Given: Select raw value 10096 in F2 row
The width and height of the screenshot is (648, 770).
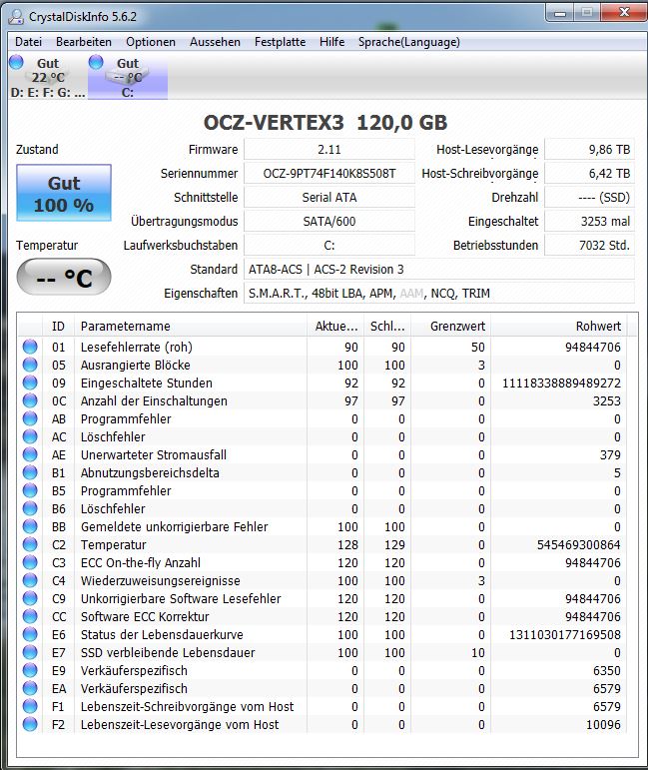Looking at the screenshot, I should click(x=603, y=724).
